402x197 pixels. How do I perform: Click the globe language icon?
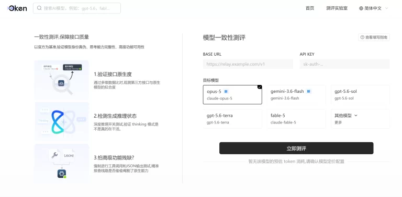click(x=361, y=8)
